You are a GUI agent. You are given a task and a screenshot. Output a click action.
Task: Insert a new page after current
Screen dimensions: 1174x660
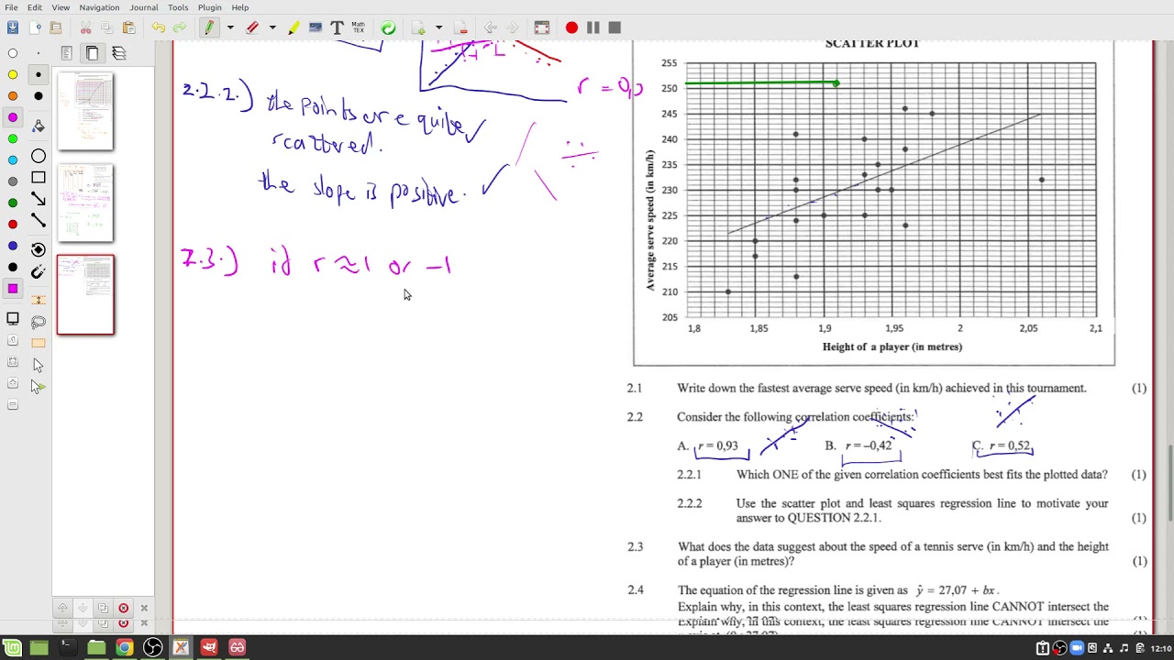click(x=419, y=27)
